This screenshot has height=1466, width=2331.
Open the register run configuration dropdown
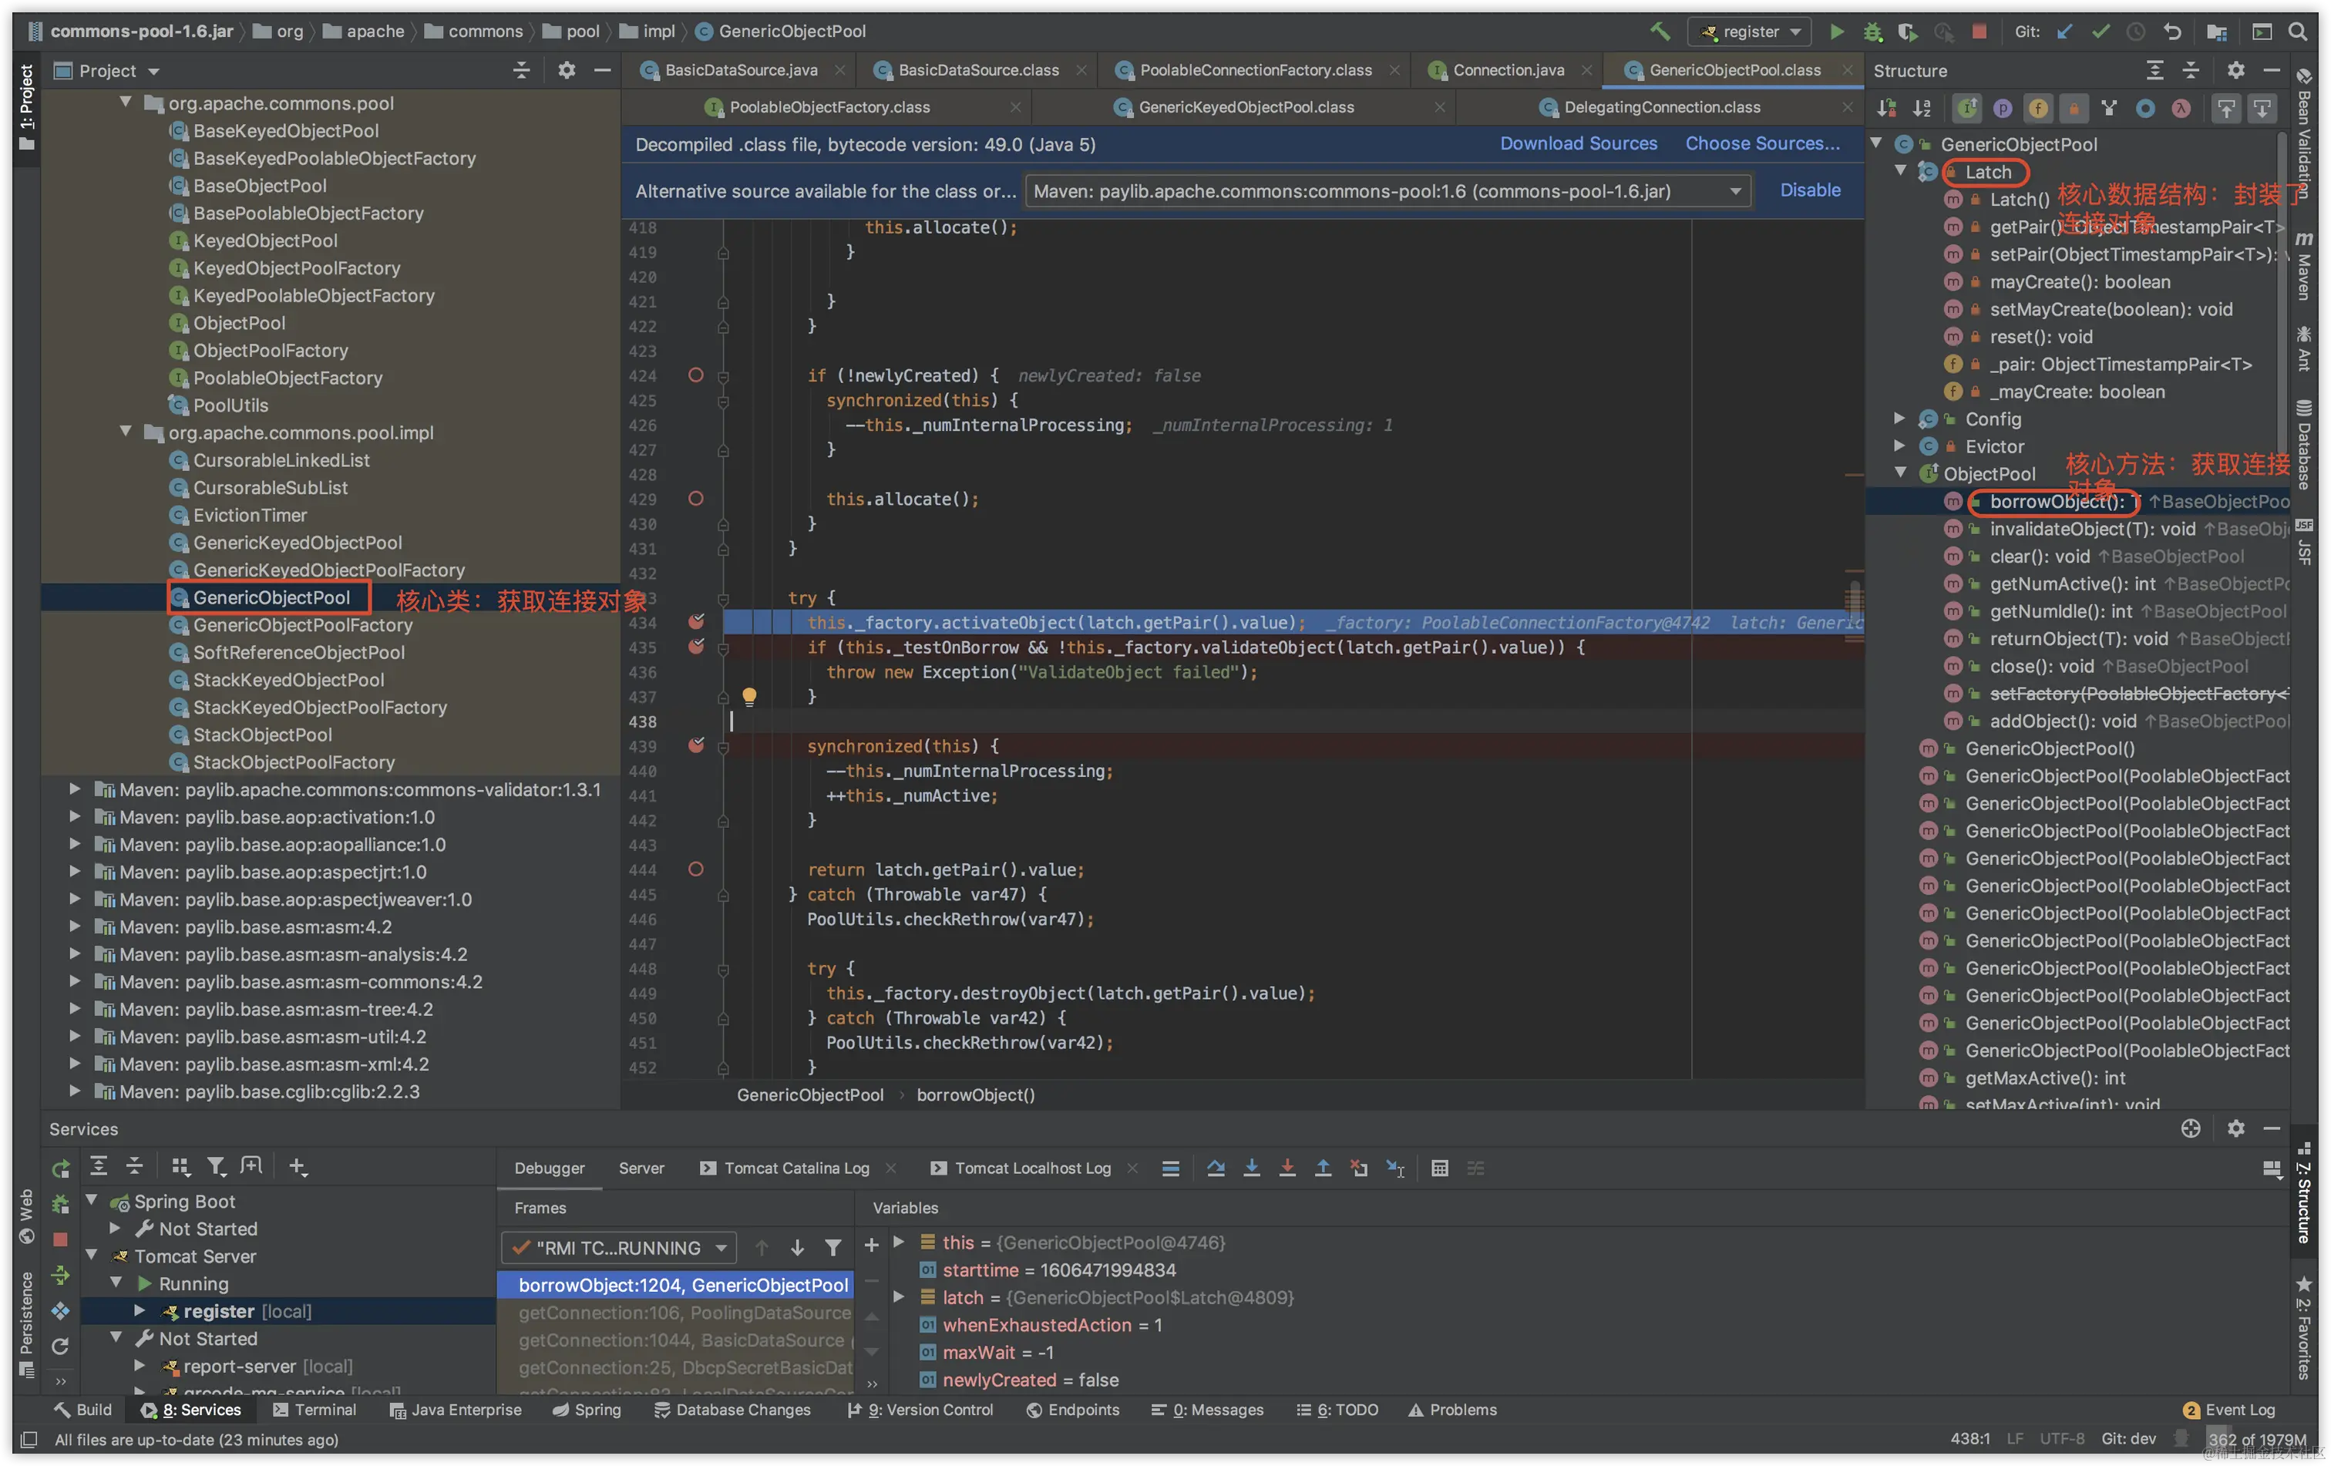coord(1749,31)
